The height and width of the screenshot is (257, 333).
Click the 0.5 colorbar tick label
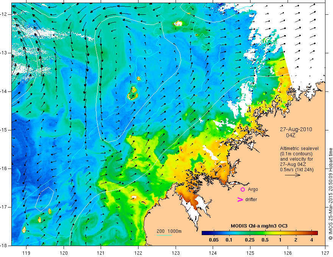[265, 240]
